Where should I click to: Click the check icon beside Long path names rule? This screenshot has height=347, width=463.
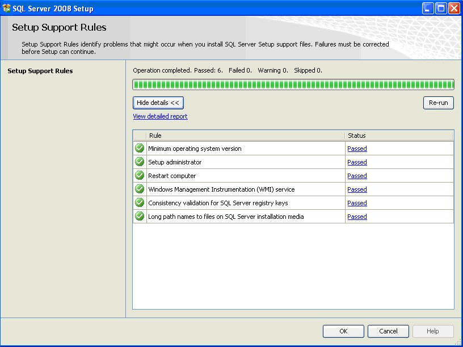click(139, 217)
